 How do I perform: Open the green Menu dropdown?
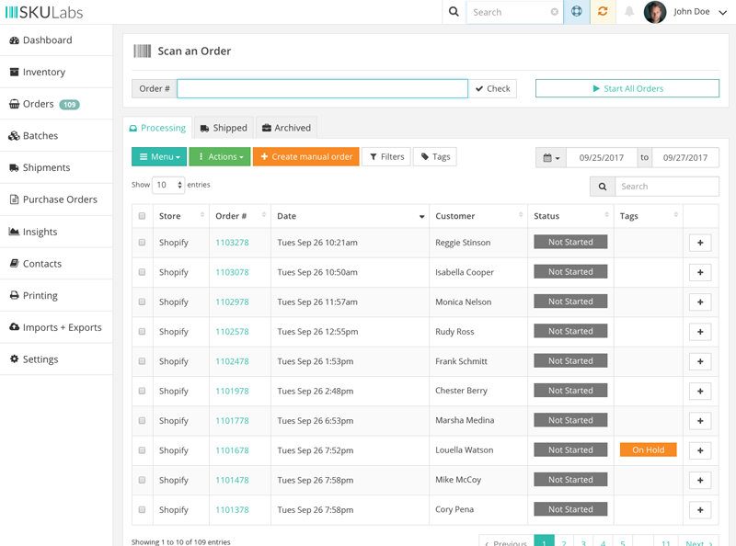click(x=159, y=156)
